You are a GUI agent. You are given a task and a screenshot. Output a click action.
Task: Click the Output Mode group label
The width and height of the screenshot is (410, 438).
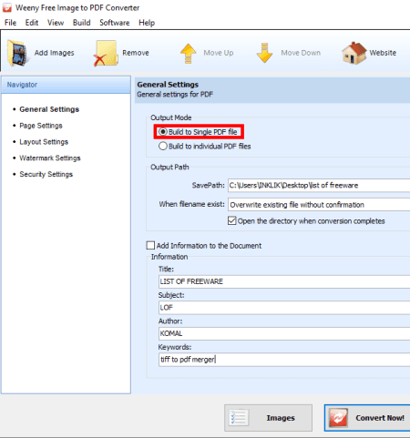point(171,117)
